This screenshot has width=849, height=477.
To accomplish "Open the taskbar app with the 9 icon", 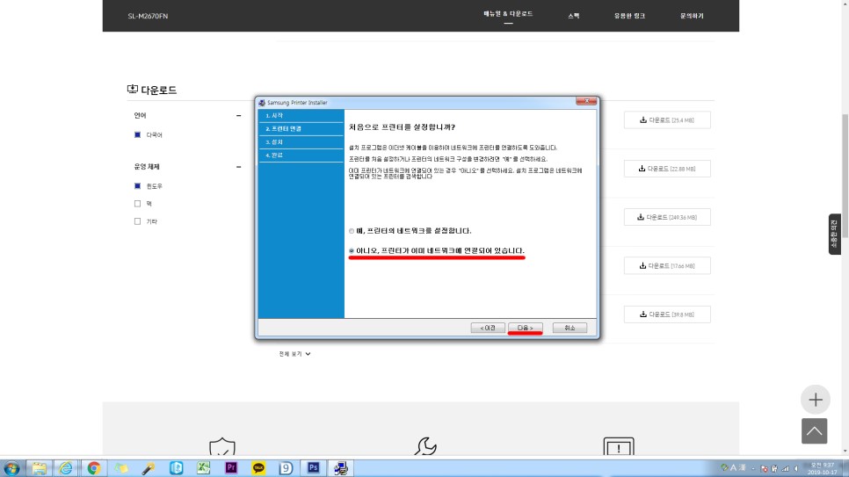I will pyautogui.click(x=286, y=468).
